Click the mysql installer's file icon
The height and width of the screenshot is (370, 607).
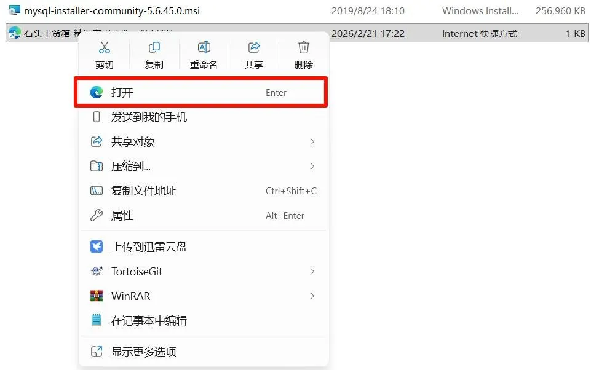14,10
